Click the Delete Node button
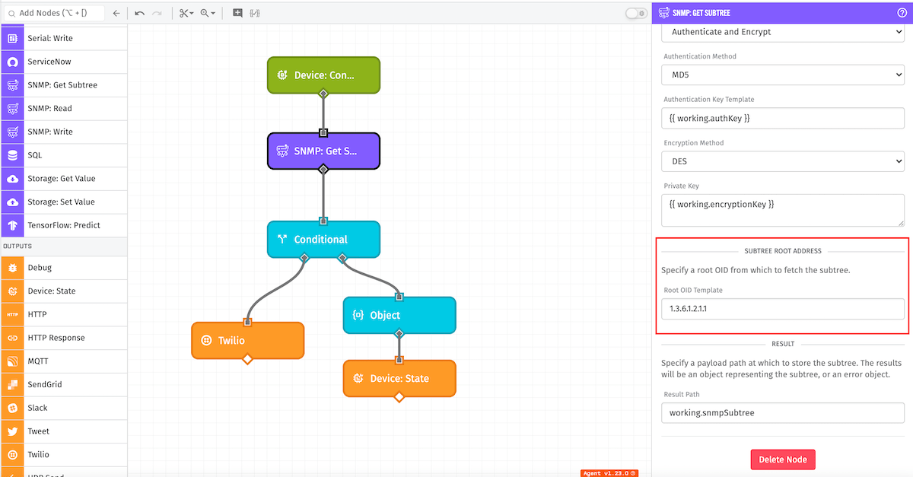The width and height of the screenshot is (913, 477). point(783,460)
